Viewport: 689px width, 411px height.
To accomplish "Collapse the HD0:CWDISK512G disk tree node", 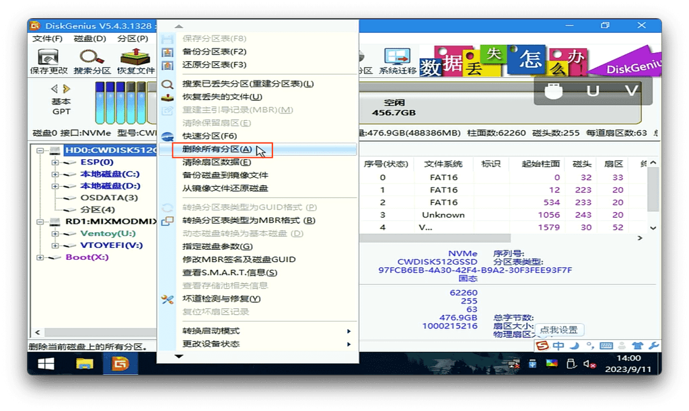I will (x=41, y=150).
